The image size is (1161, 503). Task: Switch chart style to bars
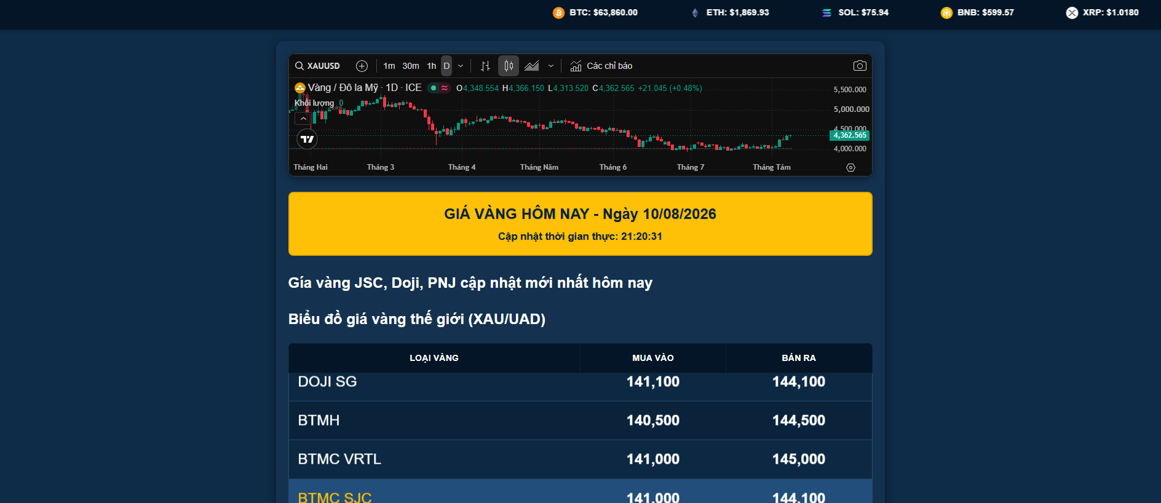(486, 66)
